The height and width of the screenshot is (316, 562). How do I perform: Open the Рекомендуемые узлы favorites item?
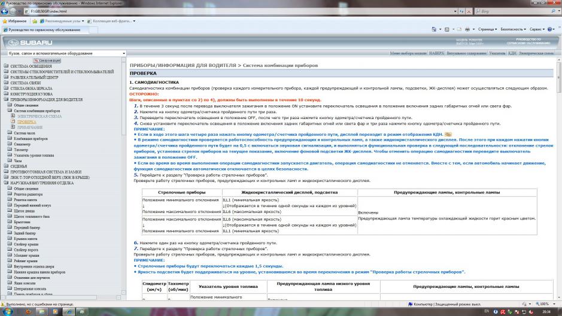pos(62,21)
